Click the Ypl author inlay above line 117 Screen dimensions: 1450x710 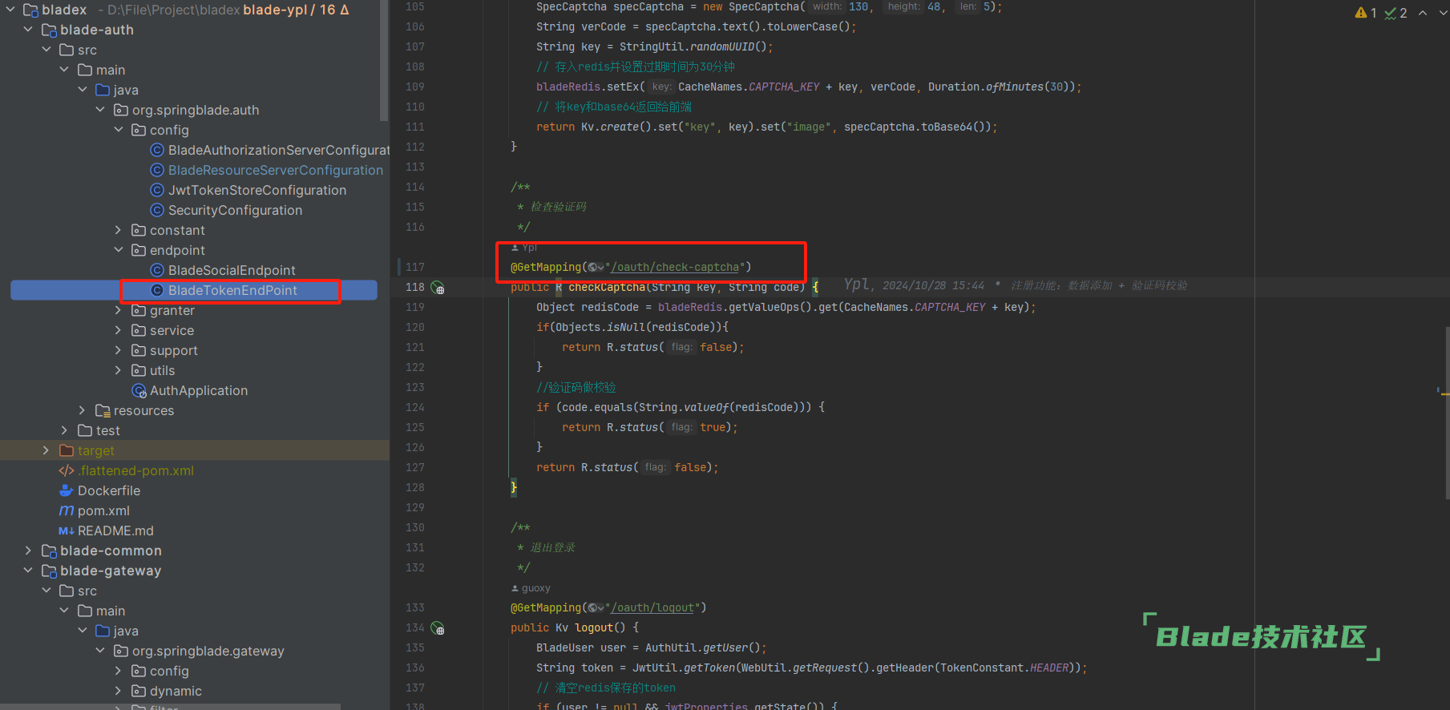[x=524, y=248]
